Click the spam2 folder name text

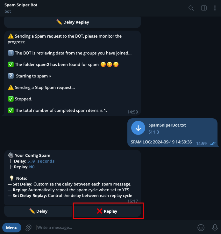[42, 65]
